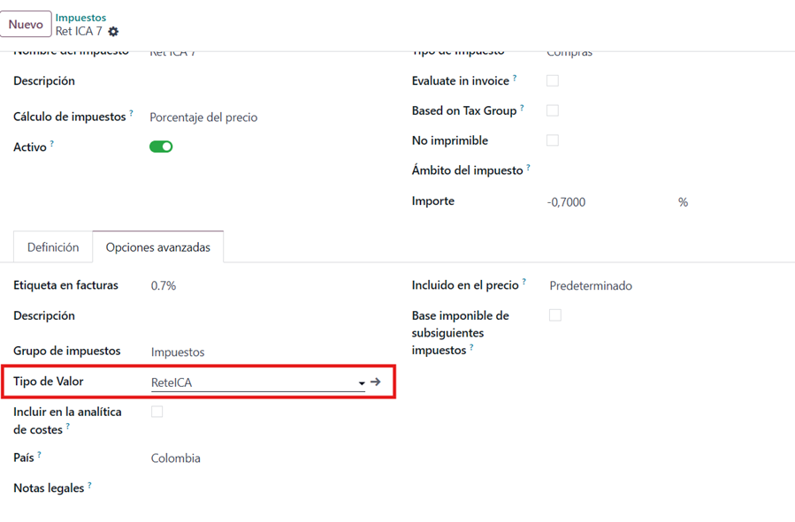Check the Evaluate in invoice checkbox

point(553,80)
